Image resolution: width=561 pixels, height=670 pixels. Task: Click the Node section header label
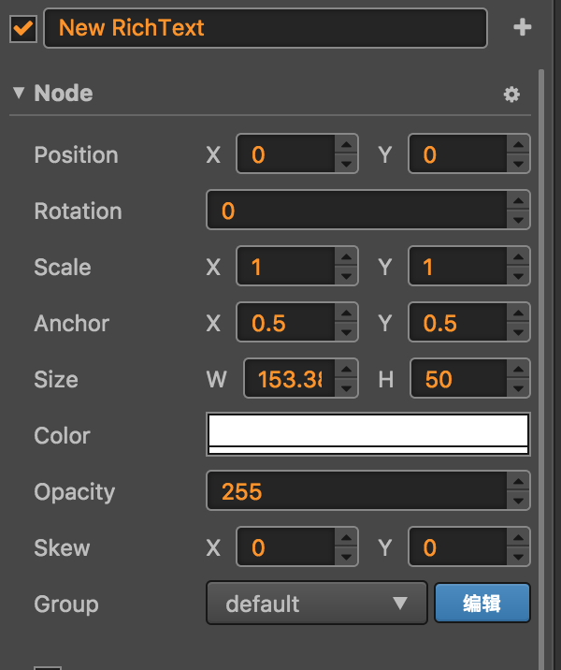pos(64,94)
